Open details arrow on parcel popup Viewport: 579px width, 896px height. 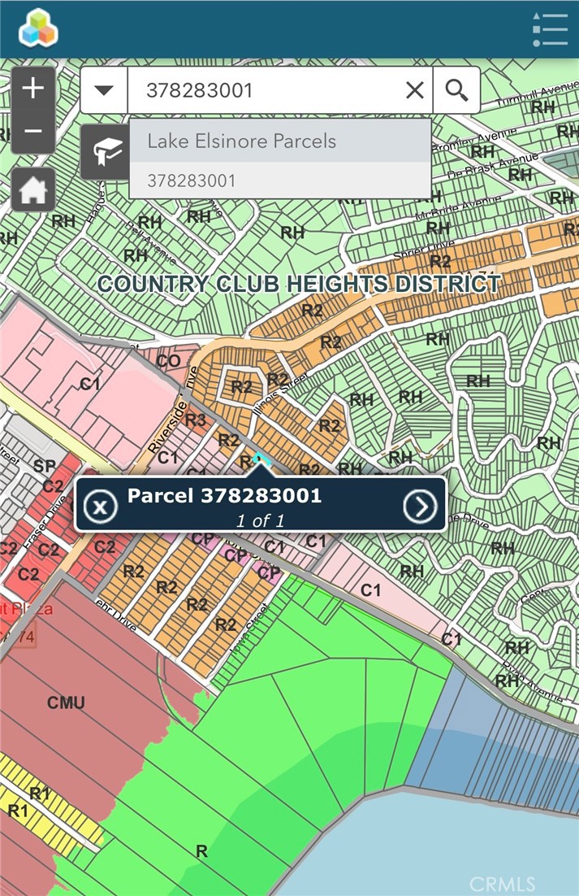pyautogui.click(x=420, y=507)
